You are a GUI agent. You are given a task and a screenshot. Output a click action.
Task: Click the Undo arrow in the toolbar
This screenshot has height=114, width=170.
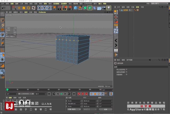click(x=3, y=8)
